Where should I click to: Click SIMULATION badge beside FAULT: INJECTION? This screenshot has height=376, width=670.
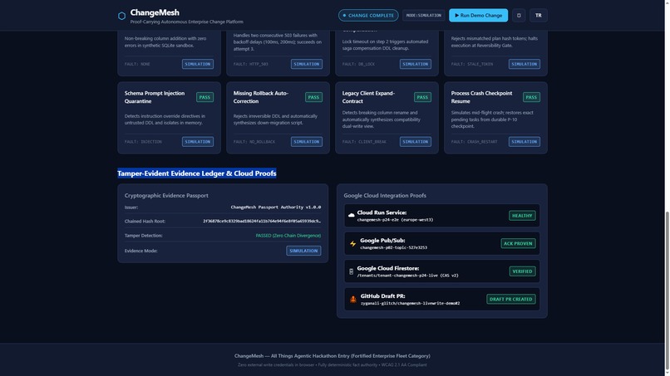point(198,142)
